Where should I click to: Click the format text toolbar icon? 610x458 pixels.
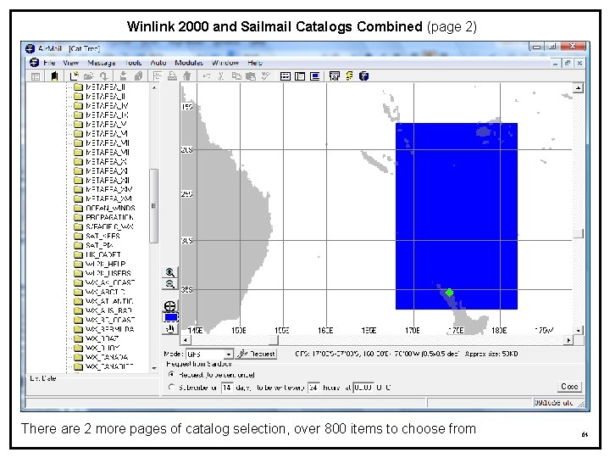[x=158, y=76]
